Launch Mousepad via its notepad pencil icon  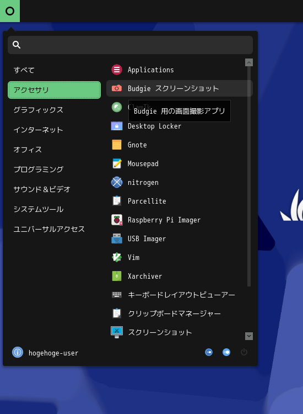pos(117,163)
